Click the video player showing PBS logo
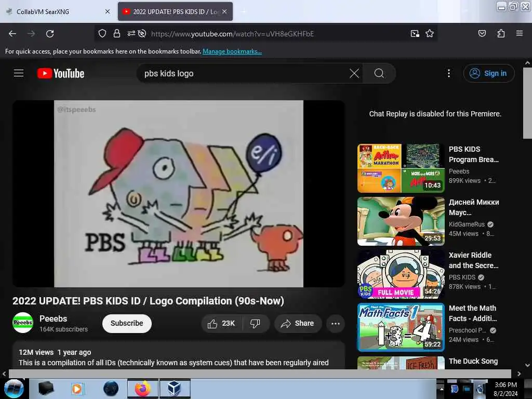 (179, 194)
